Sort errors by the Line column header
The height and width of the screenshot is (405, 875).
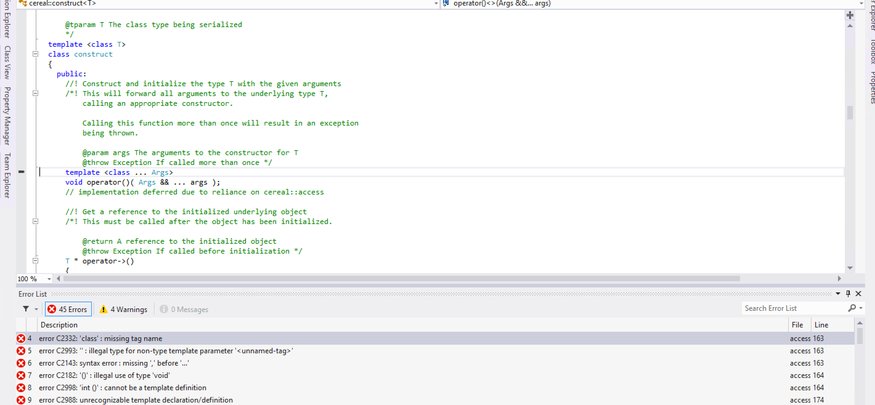click(x=821, y=325)
